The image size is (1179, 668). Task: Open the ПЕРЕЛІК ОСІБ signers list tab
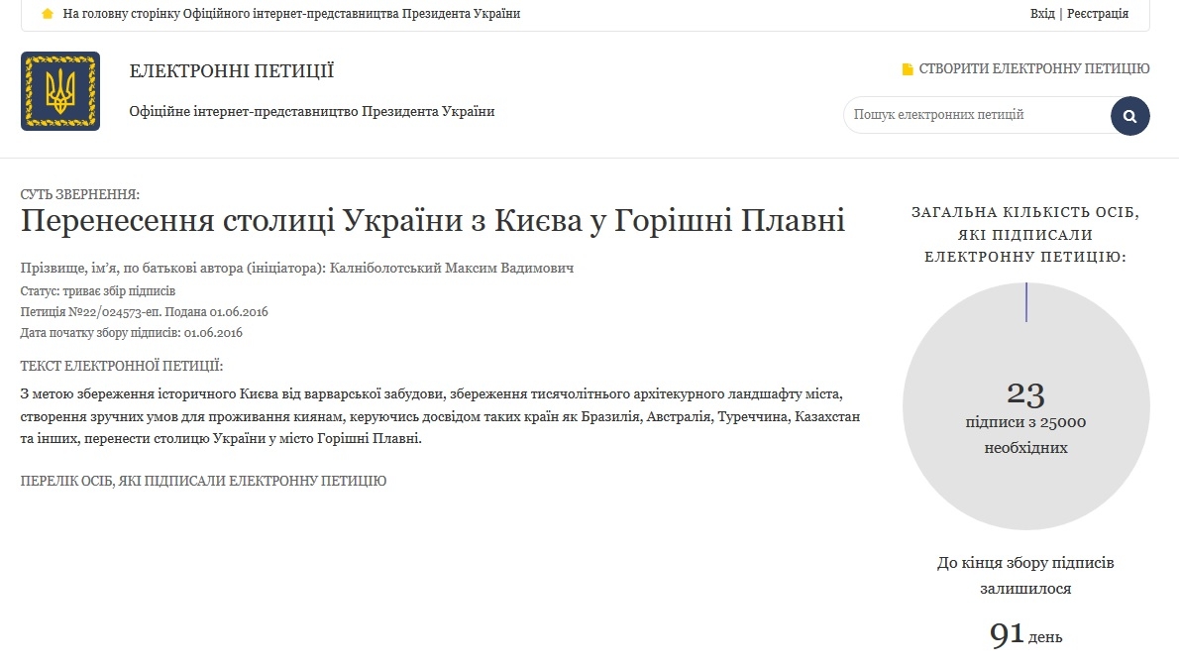pyautogui.click(x=203, y=481)
